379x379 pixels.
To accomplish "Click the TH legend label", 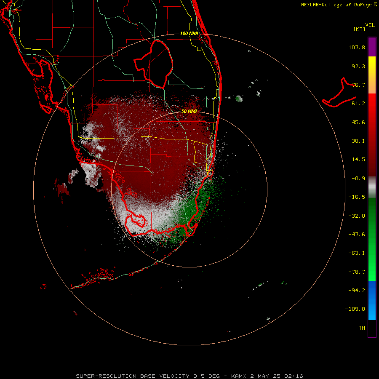I will pos(362,328).
